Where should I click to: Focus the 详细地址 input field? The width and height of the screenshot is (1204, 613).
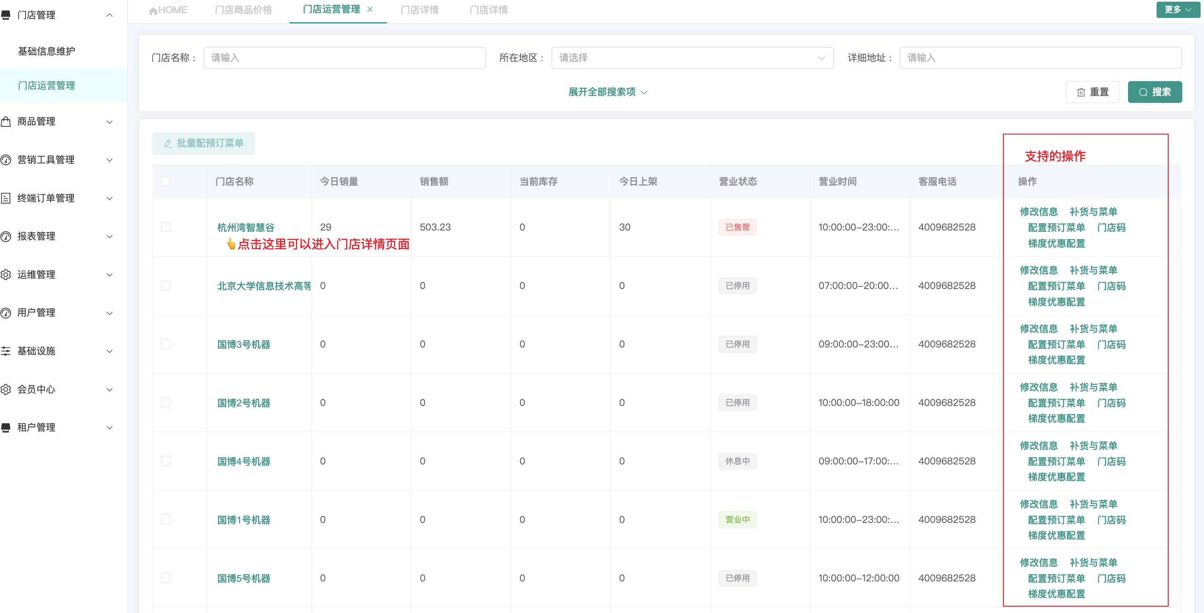point(1040,58)
